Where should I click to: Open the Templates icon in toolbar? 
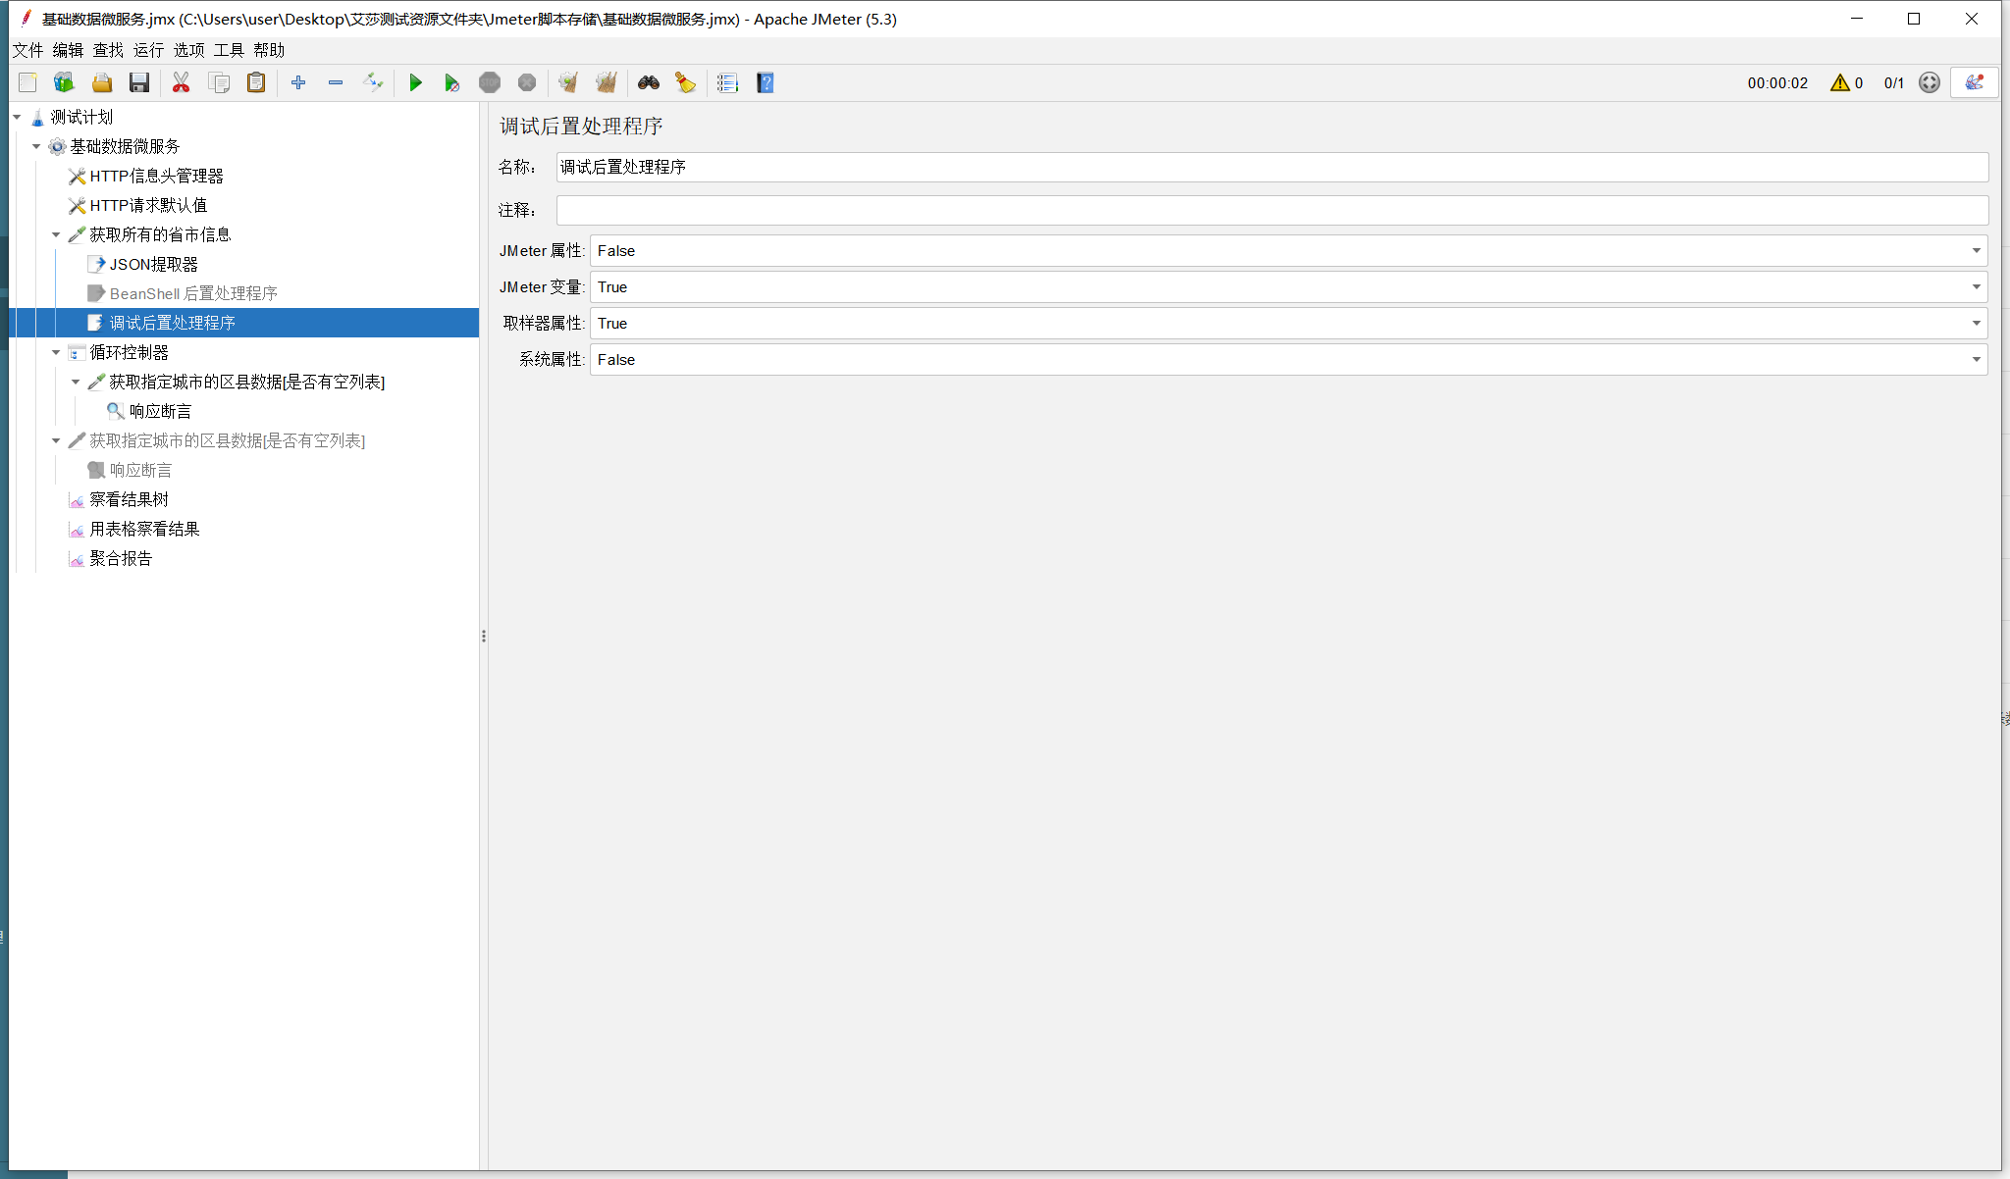(x=65, y=83)
